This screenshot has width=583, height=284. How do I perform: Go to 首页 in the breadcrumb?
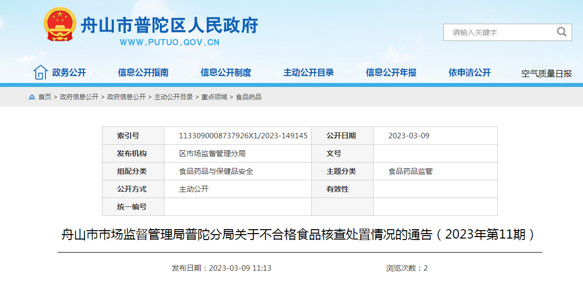click(x=45, y=97)
